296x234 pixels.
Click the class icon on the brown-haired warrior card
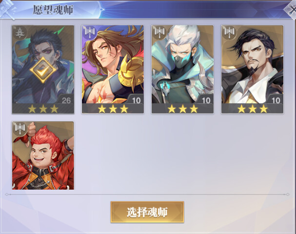tap(89, 32)
